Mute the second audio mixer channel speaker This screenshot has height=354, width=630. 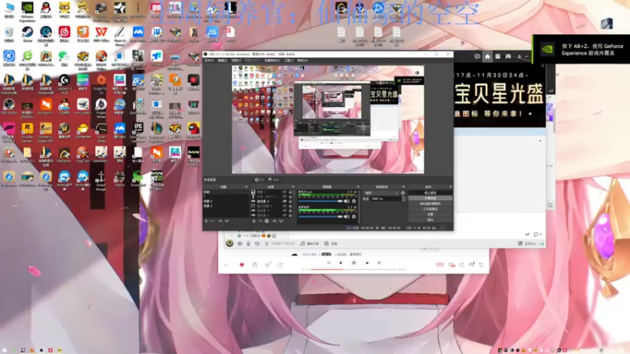pyautogui.click(x=346, y=217)
